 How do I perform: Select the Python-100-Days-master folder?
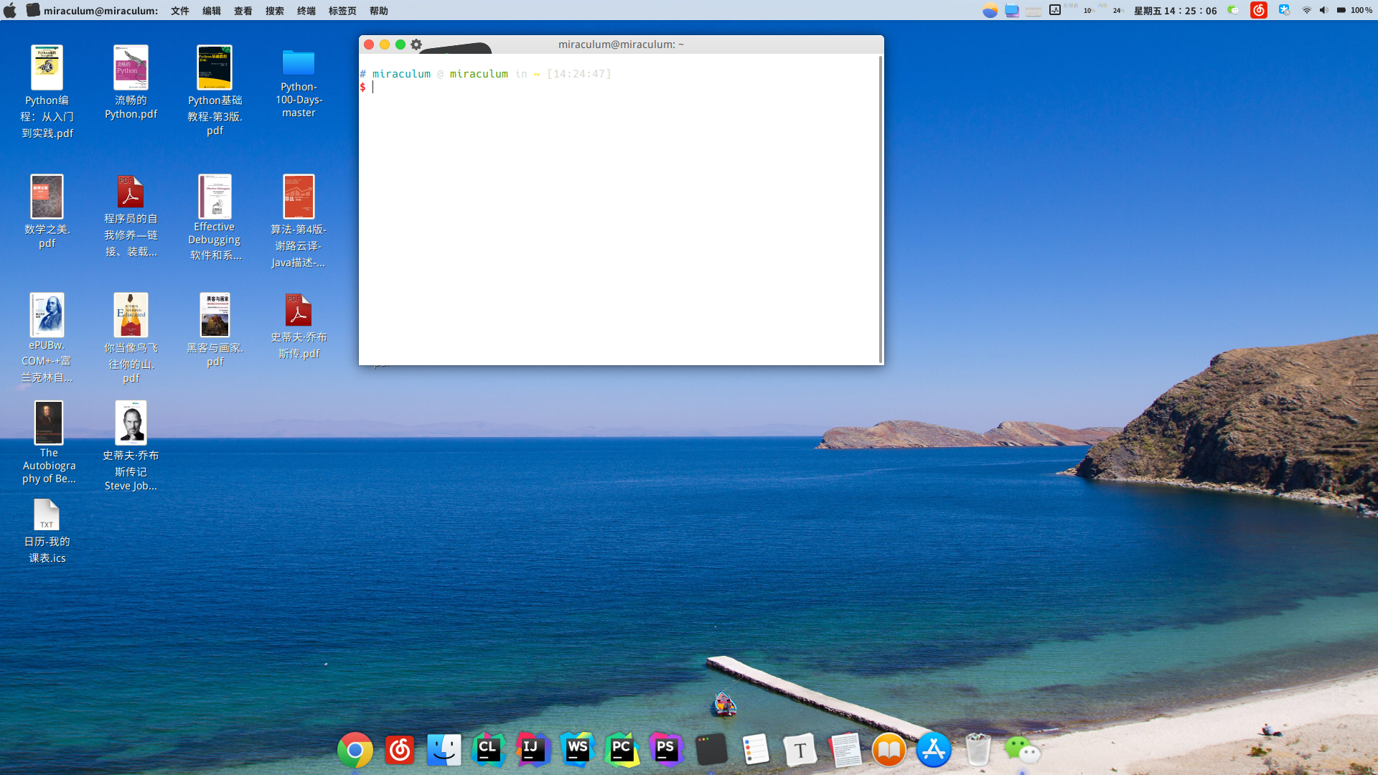tap(299, 63)
